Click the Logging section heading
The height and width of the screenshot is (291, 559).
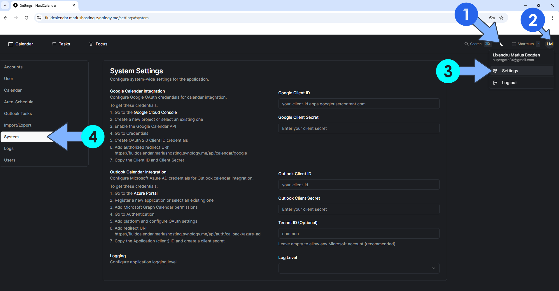coord(118,256)
